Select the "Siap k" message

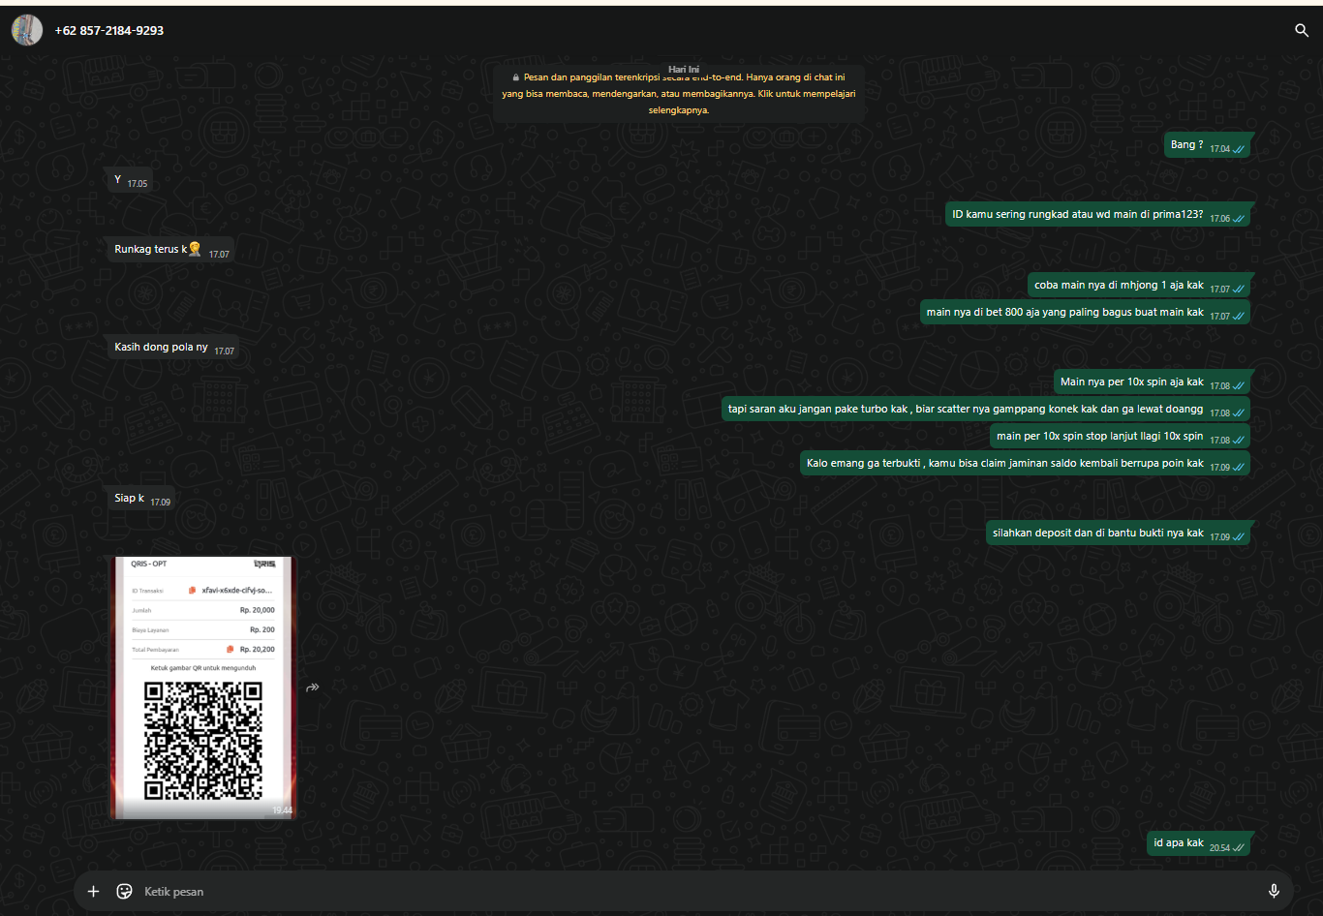(142, 499)
